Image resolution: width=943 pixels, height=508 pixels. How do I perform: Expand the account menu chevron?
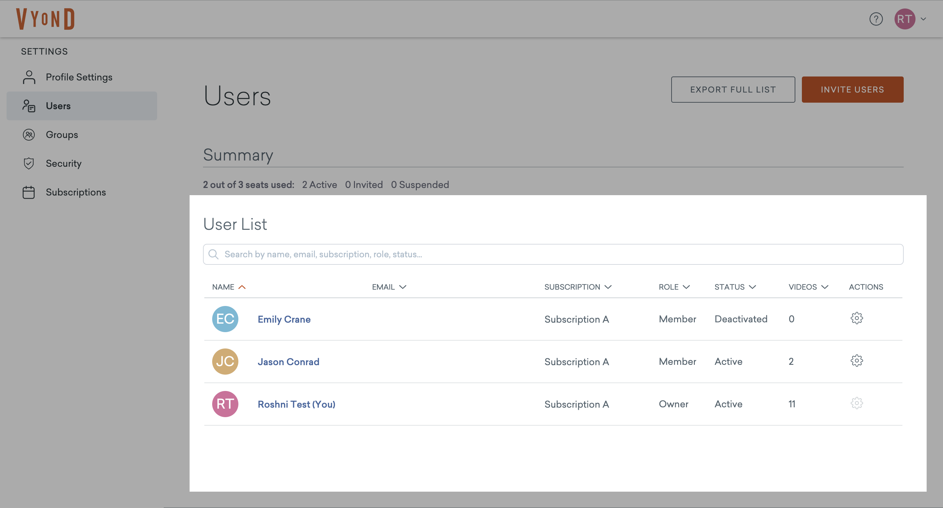coord(923,19)
